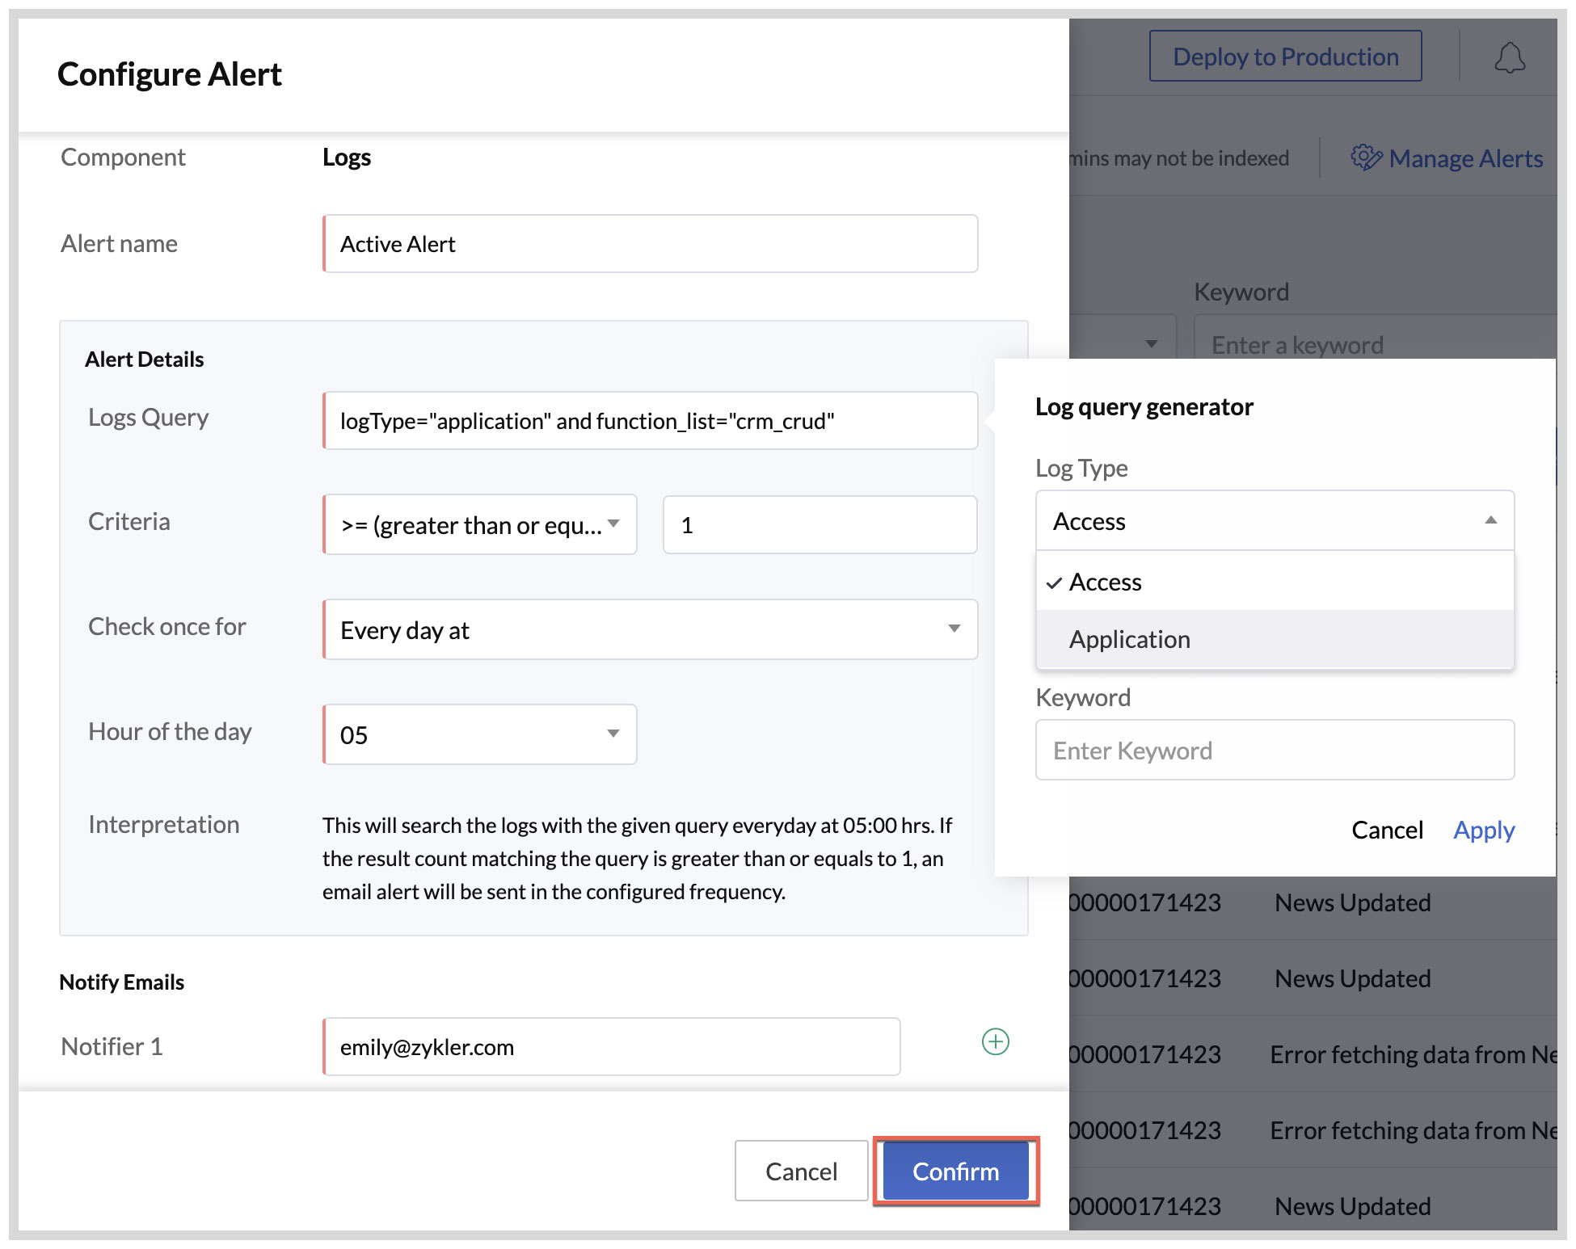
Task: Apply the log query generator settings
Action: tap(1483, 830)
